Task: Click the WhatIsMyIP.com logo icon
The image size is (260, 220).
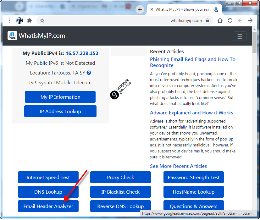Action: [12, 36]
